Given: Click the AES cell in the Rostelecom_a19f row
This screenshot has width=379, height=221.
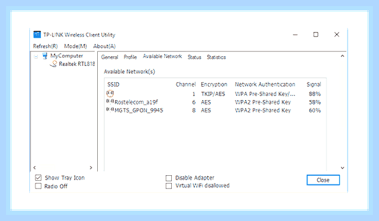Looking at the screenshot, I should 206,102.
